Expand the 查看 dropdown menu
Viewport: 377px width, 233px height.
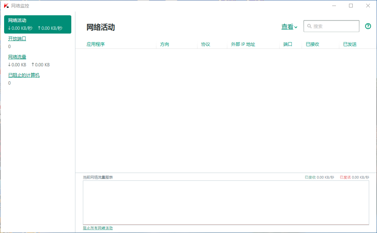point(289,27)
